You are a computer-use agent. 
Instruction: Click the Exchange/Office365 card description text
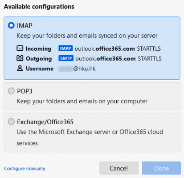coord(90,138)
